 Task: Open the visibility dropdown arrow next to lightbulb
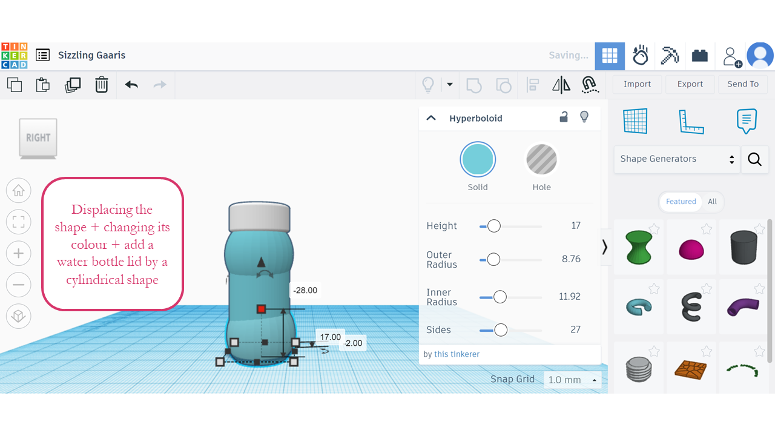pyautogui.click(x=449, y=85)
